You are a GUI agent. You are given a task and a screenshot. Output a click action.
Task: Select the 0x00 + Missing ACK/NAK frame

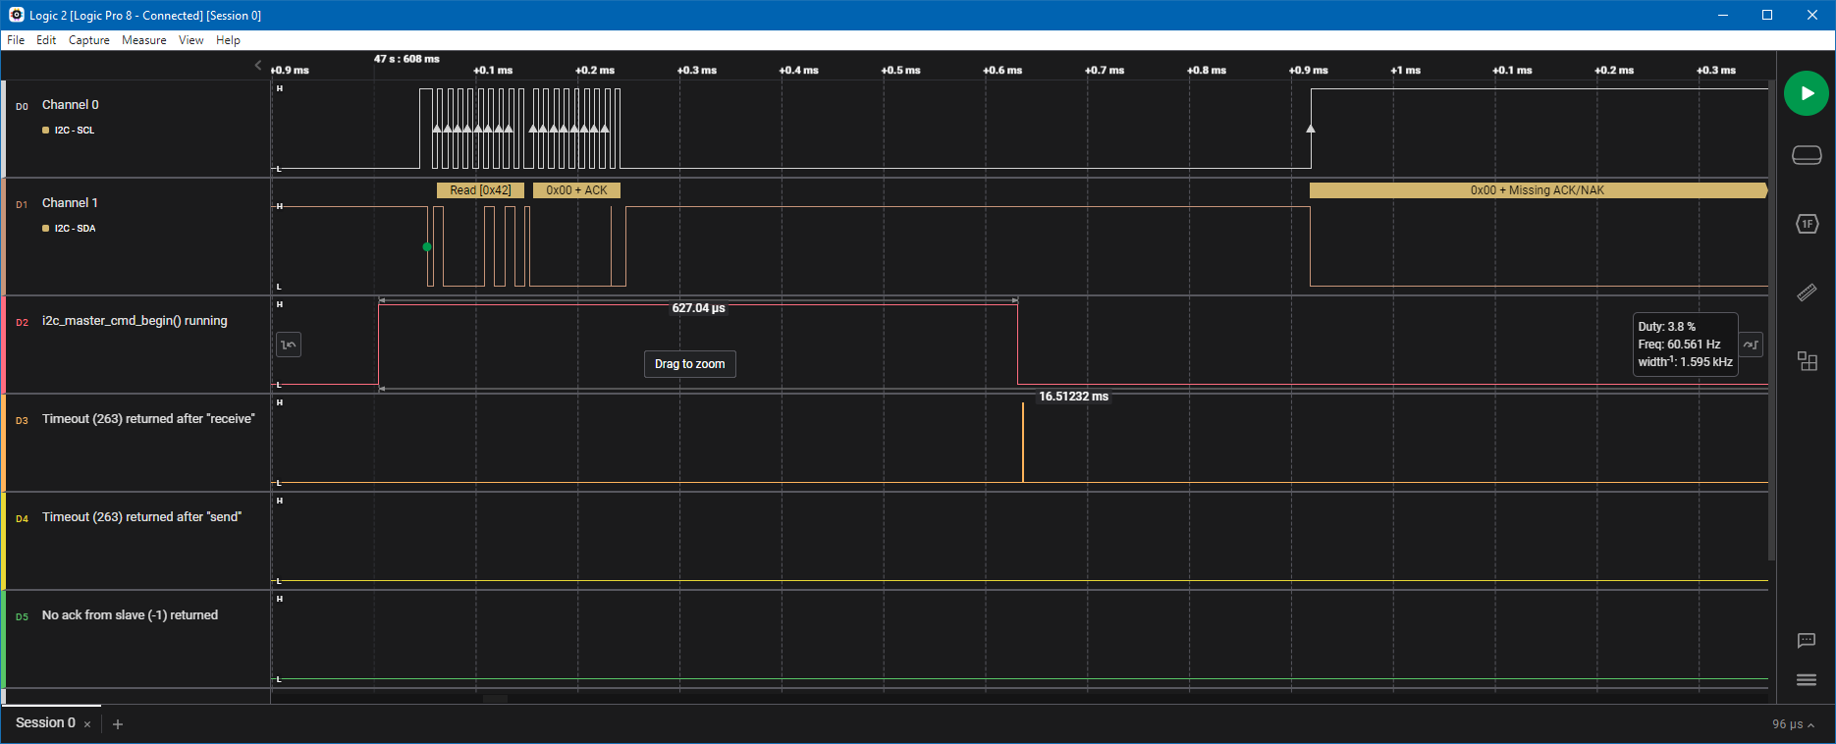[x=1538, y=190]
